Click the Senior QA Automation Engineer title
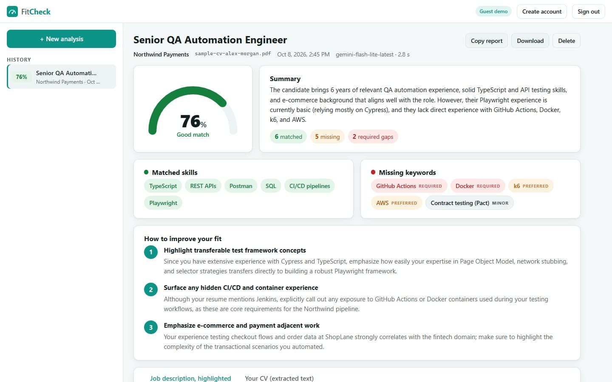 (210, 40)
